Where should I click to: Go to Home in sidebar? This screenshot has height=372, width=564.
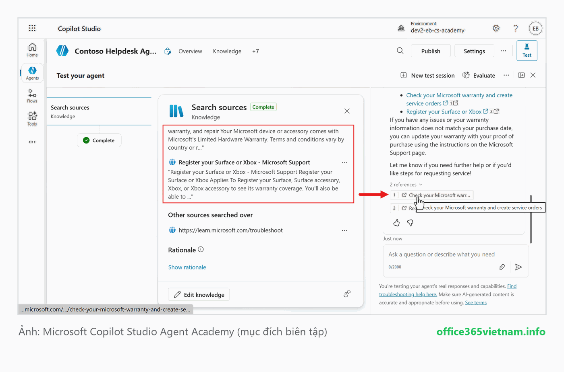32,50
